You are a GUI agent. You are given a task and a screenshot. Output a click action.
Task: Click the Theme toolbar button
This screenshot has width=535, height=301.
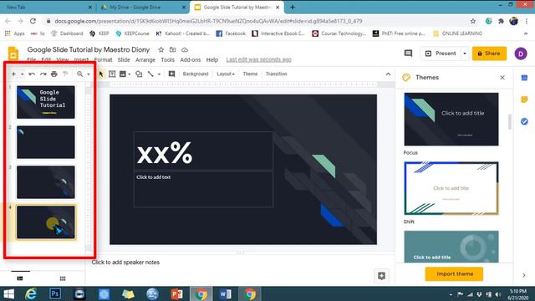pyautogui.click(x=250, y=74)
